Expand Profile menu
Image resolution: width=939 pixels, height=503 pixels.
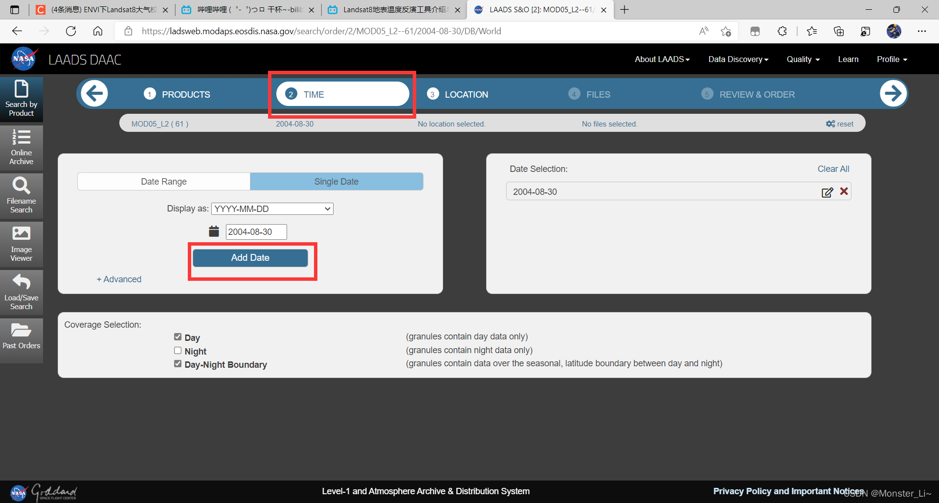tap(892, 59)
